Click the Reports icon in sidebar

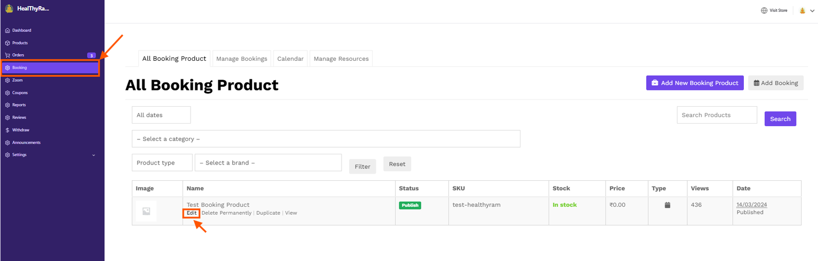7,105
